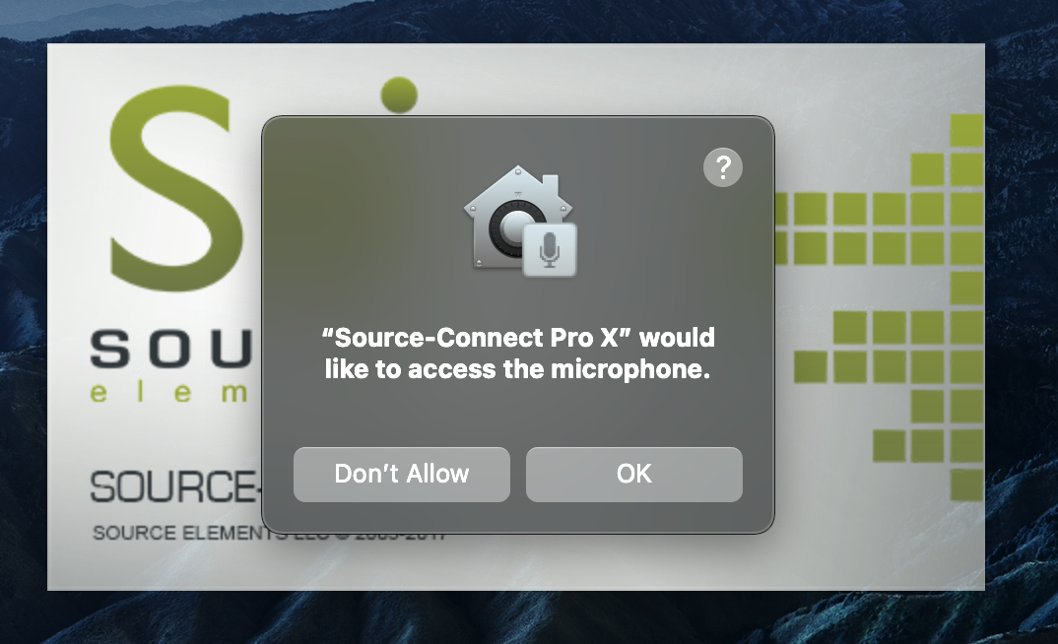Screen dimensions: 1058x644
Task: Deny microphone access with Don't Allow
Action: (402, 474)
